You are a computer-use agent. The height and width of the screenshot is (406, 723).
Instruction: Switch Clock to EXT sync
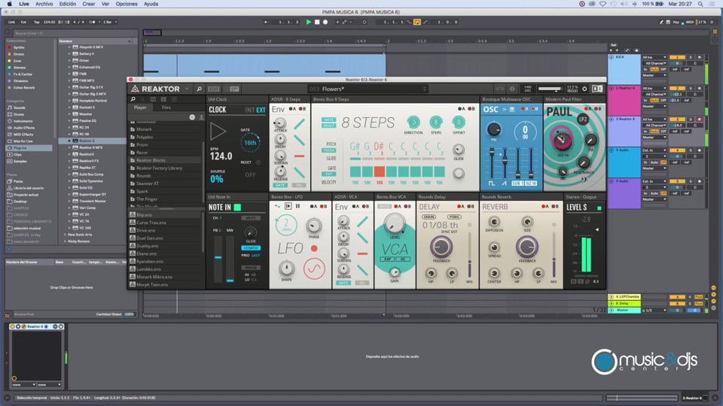click(x=261, y=110)
